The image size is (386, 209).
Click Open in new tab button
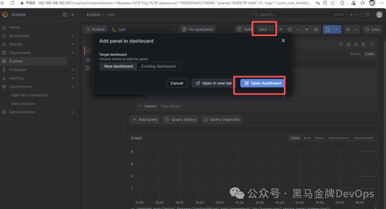214,83
